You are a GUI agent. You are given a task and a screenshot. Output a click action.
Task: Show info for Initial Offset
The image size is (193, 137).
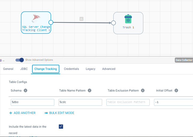pos(176,90)
